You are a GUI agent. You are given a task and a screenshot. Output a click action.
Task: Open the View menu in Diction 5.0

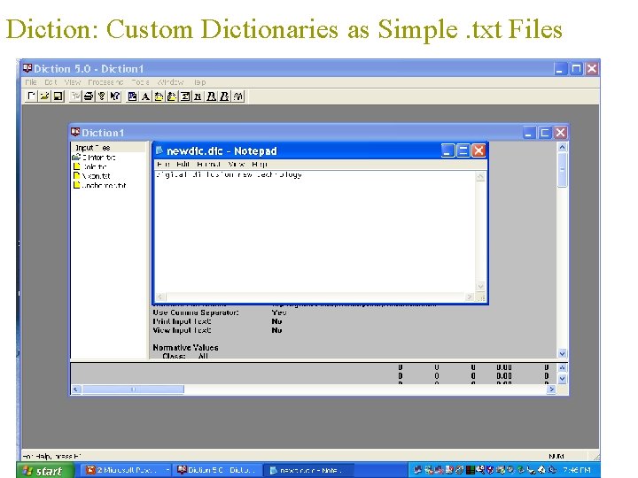click(x=73, y=82)
